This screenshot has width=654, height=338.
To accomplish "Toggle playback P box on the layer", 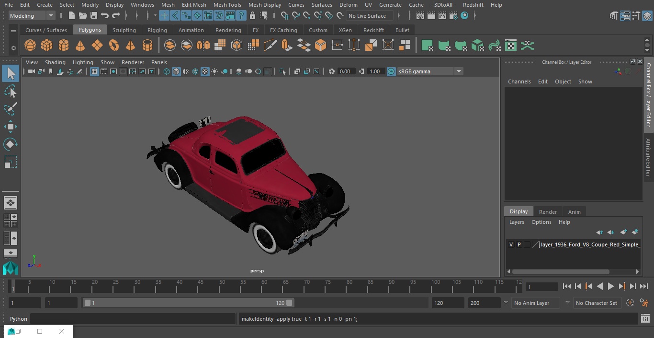I will 519,245.
